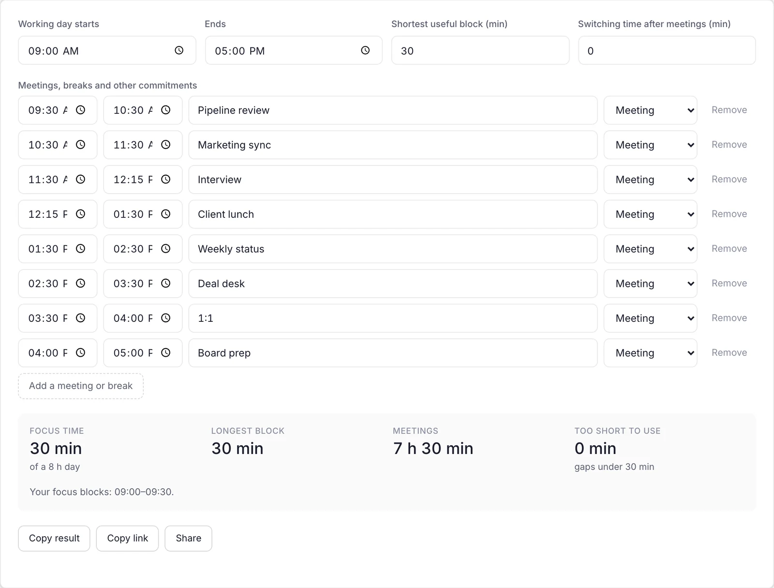The height and width of the screenshot is (588, 774).
Task: Click the Working day starts time field
Action: (107, 50)
